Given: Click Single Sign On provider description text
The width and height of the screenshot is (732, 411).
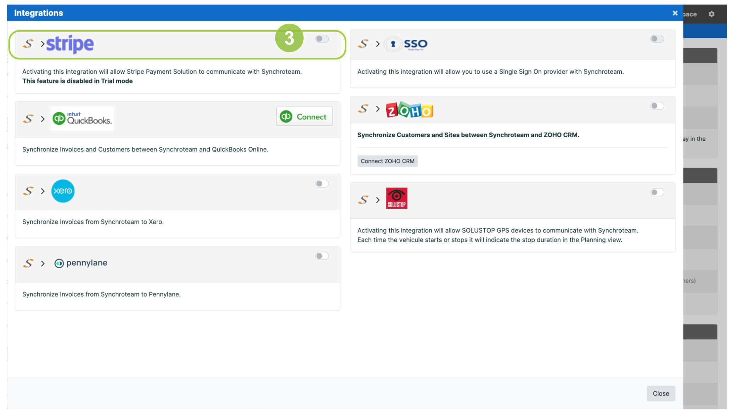Looking at the screenshot, I should click(490, 72).
